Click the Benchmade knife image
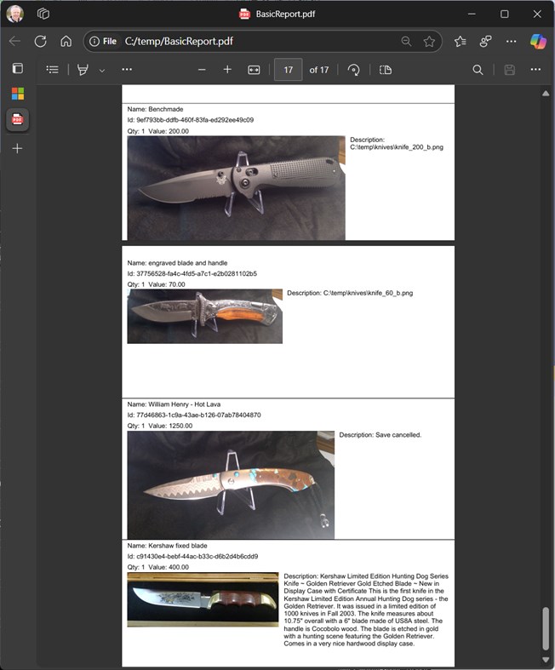Screen dimensions: 555x670 pos(236,187)
